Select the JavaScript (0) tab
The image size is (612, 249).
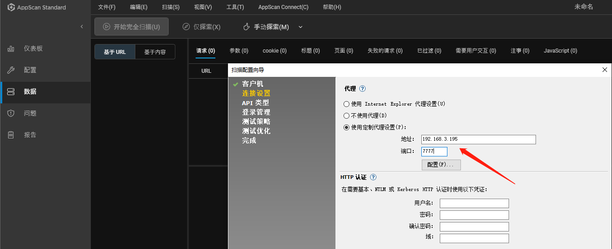tap(560, 51)
